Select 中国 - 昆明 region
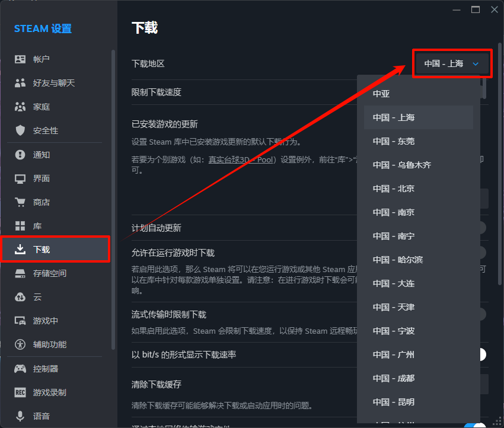The height and width of the screenshot is (428, 504). click(x=418, y=402)
